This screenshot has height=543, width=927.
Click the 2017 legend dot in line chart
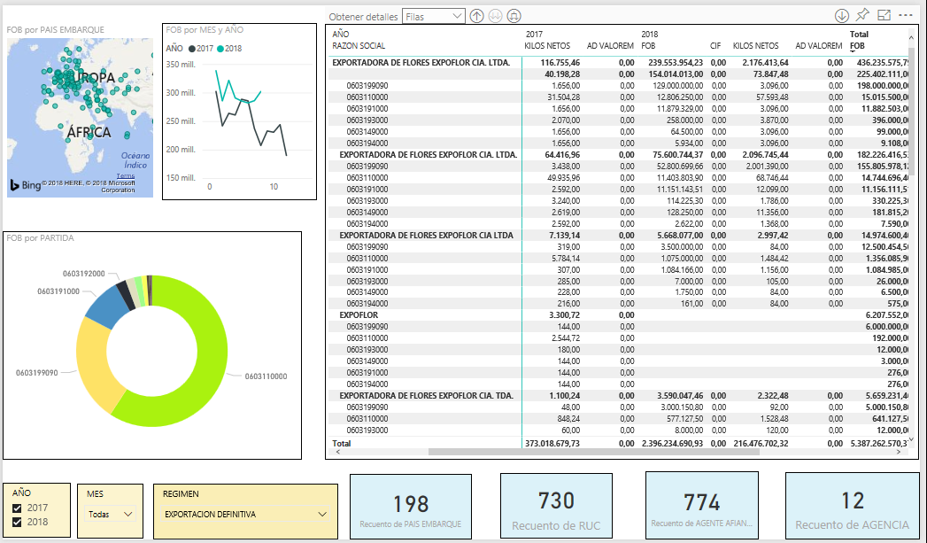pyautogui.click(x=191, y=49)
